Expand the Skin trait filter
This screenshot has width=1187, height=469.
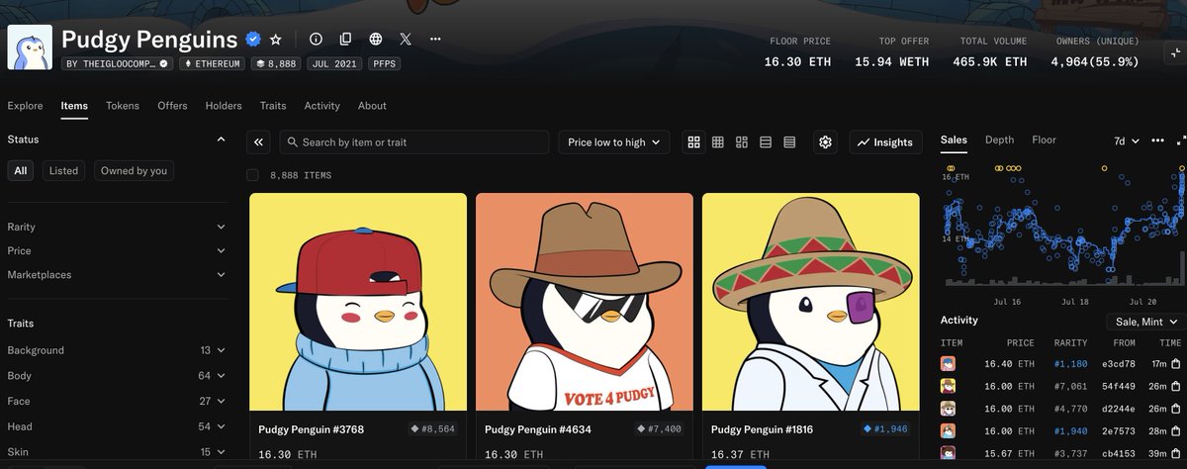[117, 452]
